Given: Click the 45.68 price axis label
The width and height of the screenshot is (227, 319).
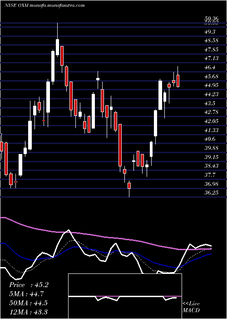Looking at the screenshot, I should [212, 77].
